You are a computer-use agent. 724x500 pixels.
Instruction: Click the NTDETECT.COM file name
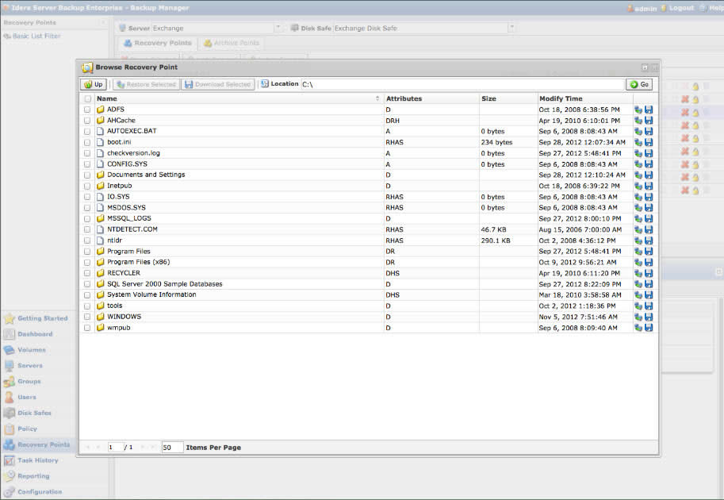click(132, 229)
